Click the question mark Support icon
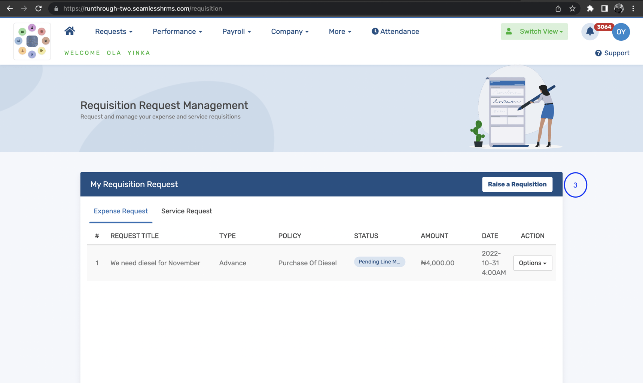The width and height of the screenshot is (643, 383). pos(598,53)
